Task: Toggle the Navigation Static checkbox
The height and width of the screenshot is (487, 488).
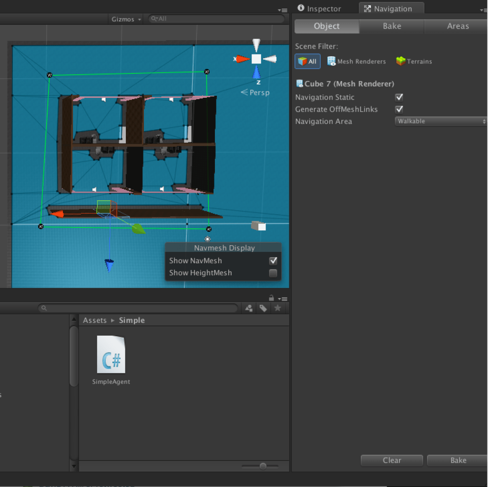Action: point(399,97)
